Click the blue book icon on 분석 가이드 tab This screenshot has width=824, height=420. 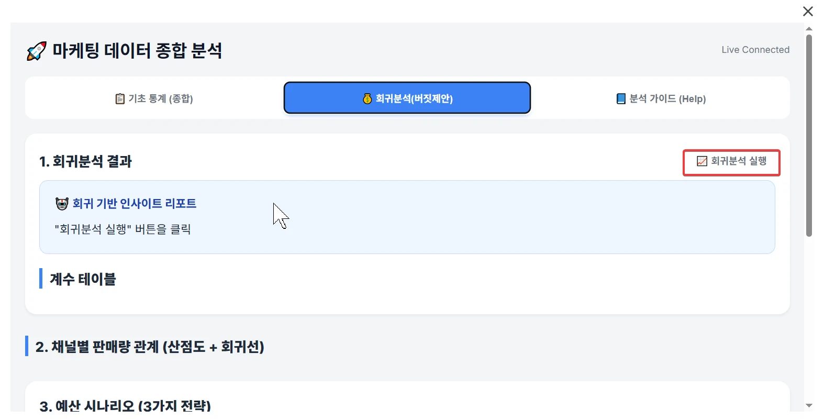click(x=621, y=98)
